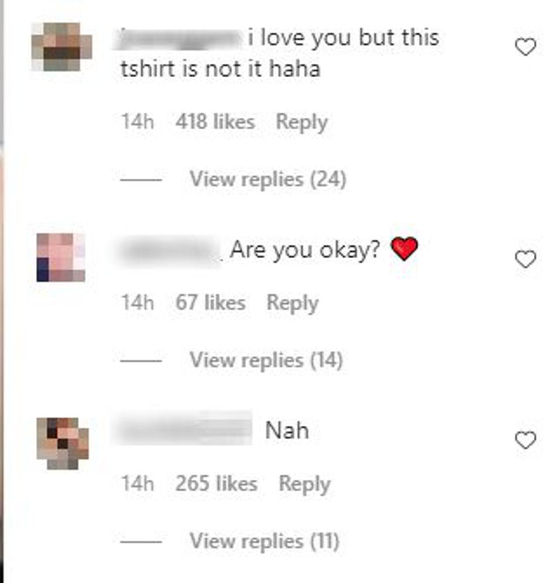Reply to the tshirt comment
The height and width of the screenshot is (583, 557).
coord(302,123)
